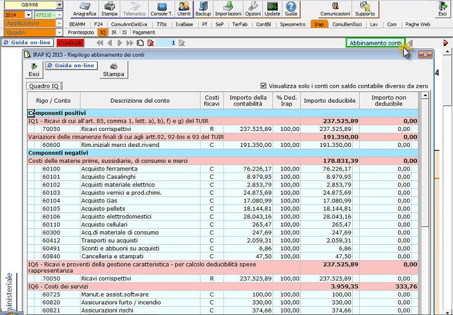Select row 60840 Cancelleria e stampati
Screen dimensions: 453x315
click(222, 257)
